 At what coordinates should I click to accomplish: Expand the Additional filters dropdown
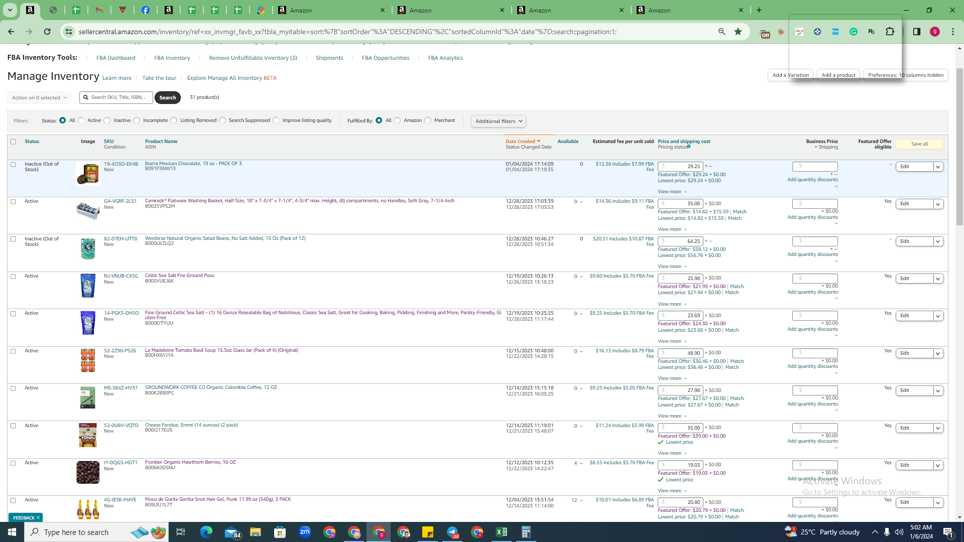499,121
